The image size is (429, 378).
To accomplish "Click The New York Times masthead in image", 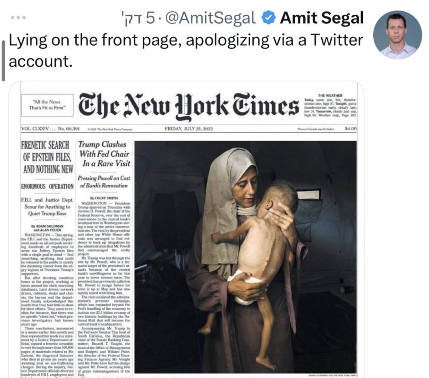I will pyautogui.click(x=188, y=105).
